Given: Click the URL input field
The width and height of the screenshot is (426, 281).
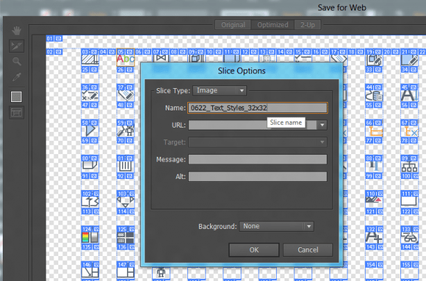Looking at the screenshot, I should (253, 125).
